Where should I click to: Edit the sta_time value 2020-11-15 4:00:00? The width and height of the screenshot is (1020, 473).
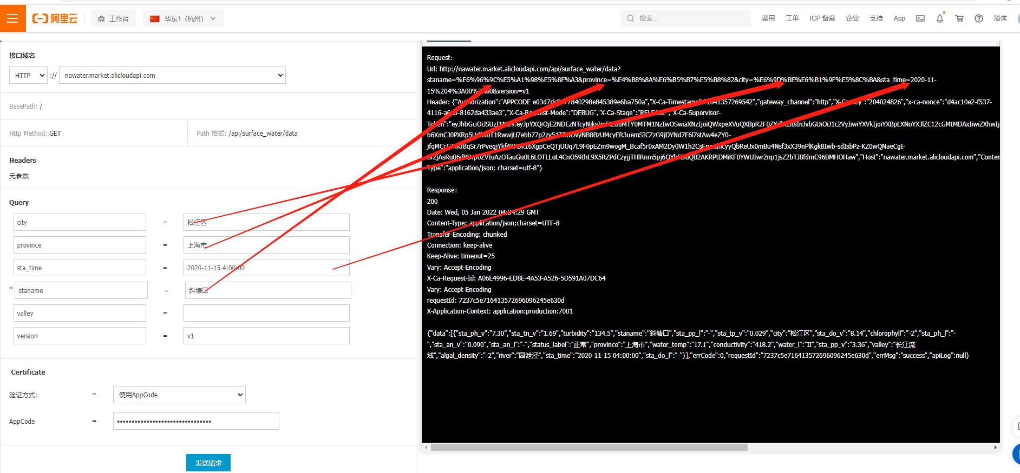tap(266, 268)
